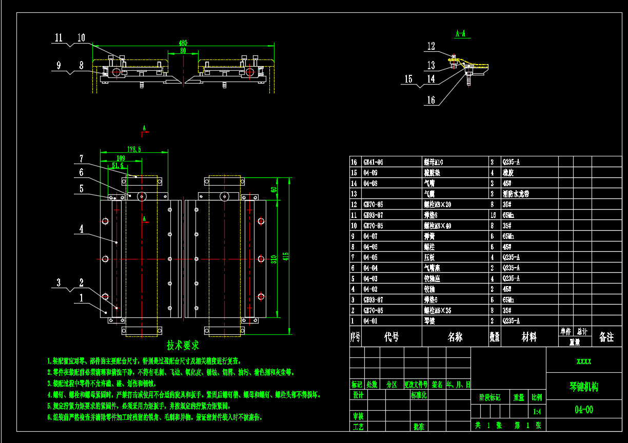The height and width of the screenshot is (443, 628).
Task: Click part balloon number 7
Action: click(81, 158)
